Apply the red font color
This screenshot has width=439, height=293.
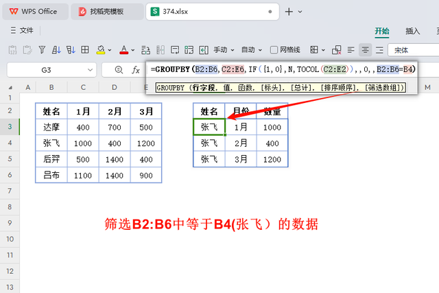point(123,50)
